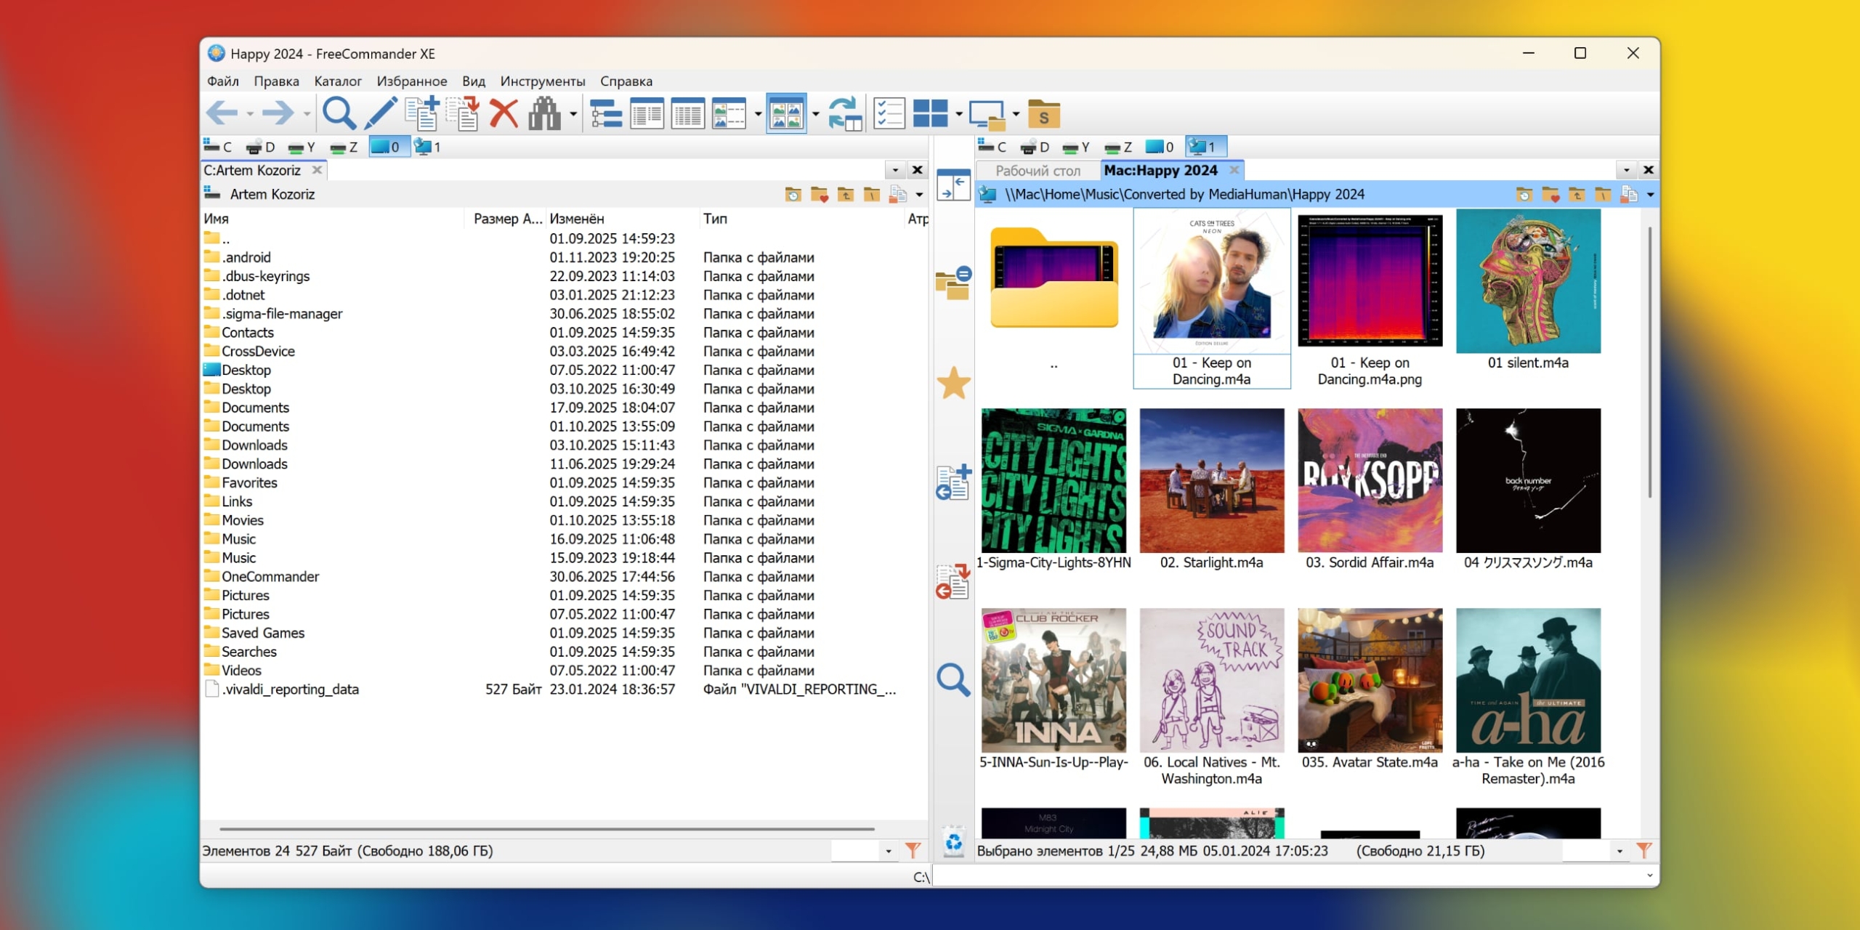Toggle the filter funnel in left status bar
The image size is (1860, 930).
[x=913, y=850]
